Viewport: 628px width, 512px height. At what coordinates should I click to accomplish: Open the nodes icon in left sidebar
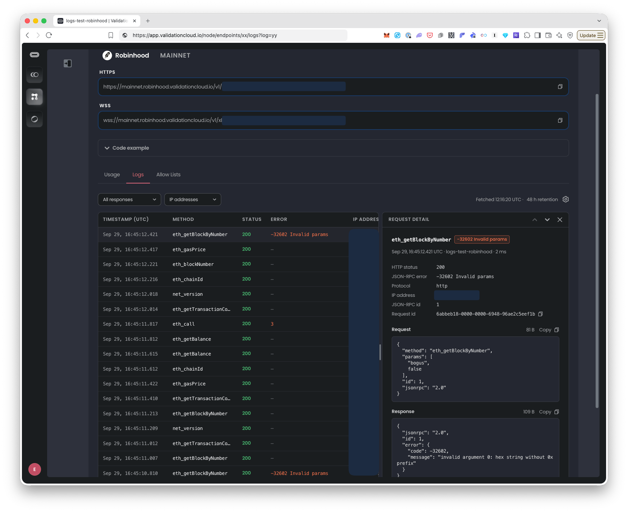[35, 97]
